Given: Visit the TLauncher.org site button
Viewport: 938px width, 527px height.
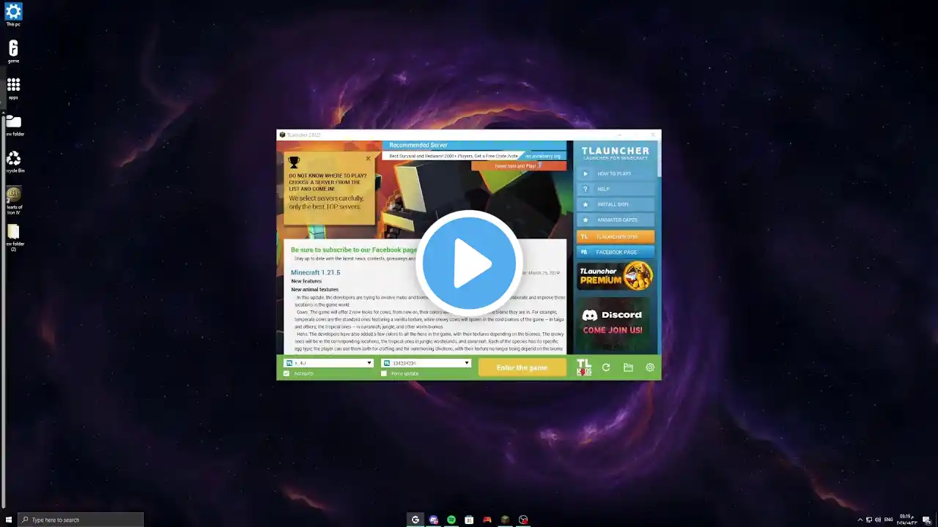Looking at the screenshot, I should pyautogui.click(x=615, y=236).
